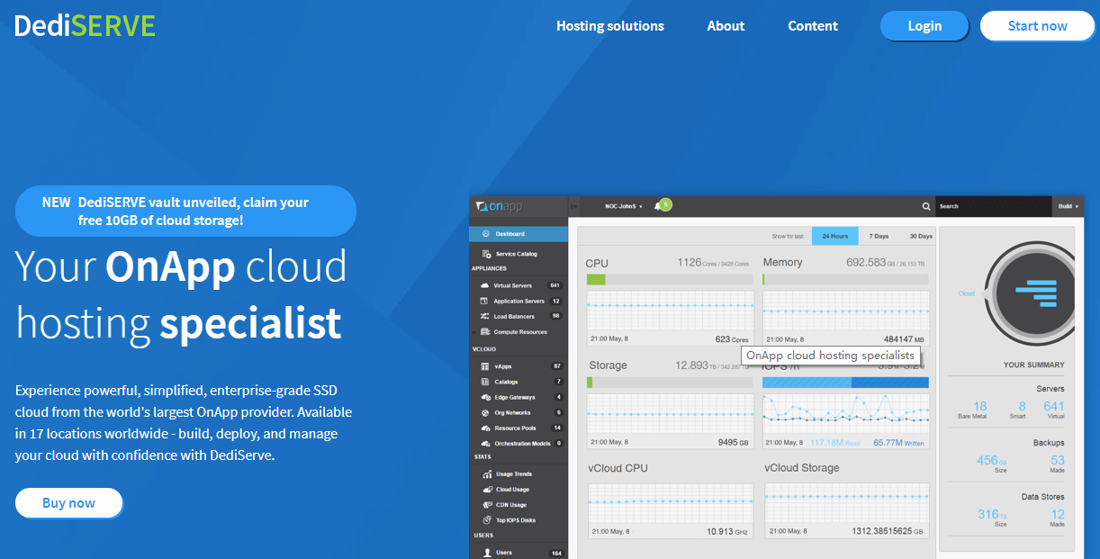This screenshot has height=559, width=1100.
Task: Click the "9495" GB storage value
Action: (726, 443)
